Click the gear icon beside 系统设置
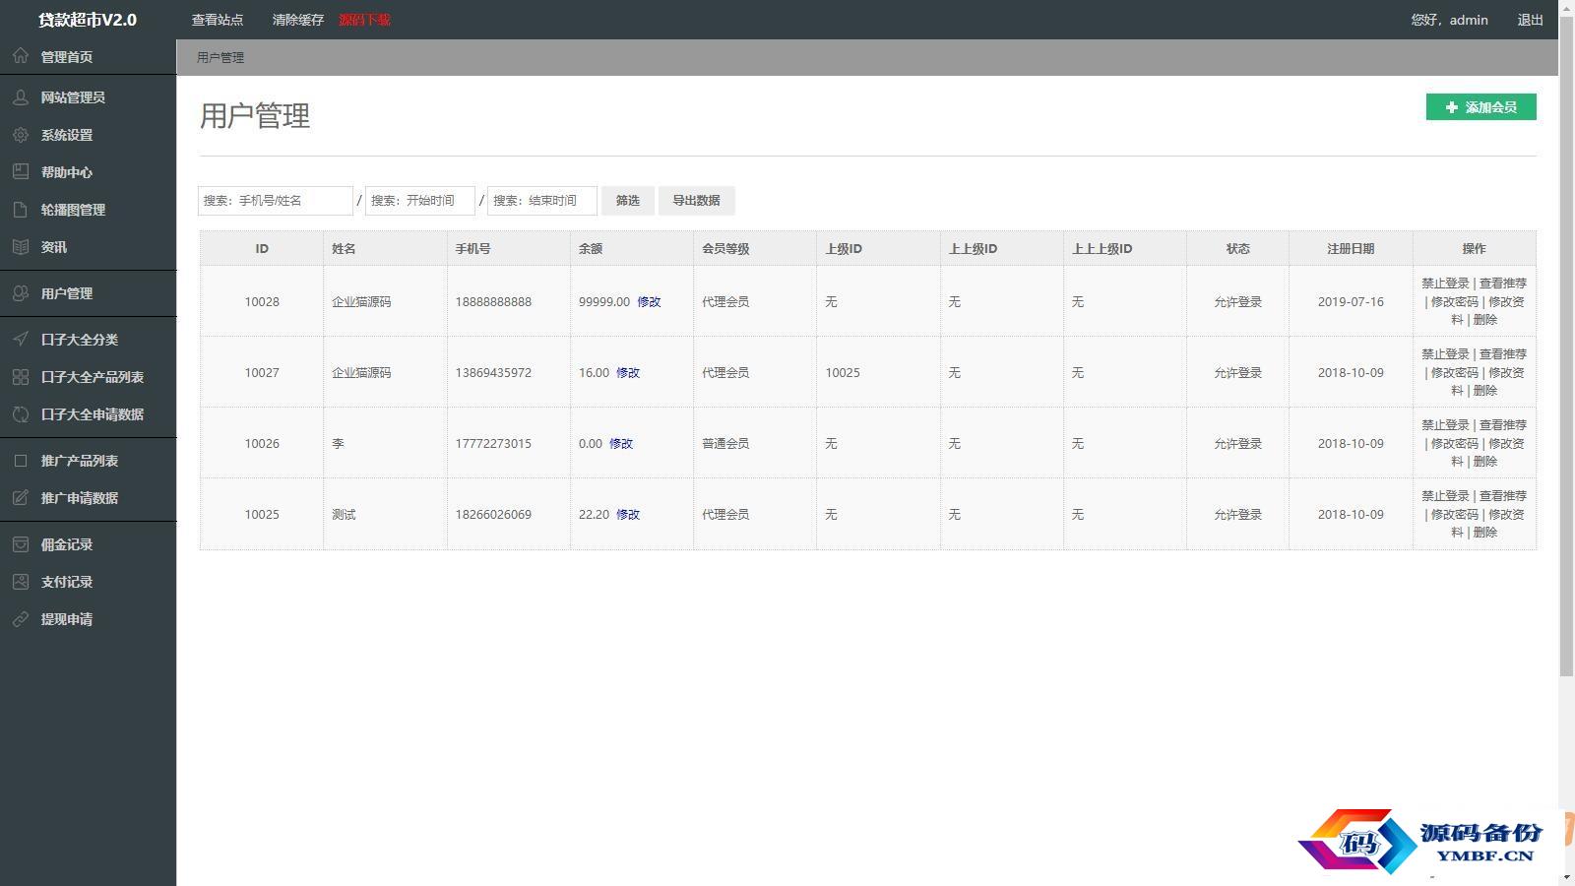The height and width of the screenshot is (886, 1575). 21,135
